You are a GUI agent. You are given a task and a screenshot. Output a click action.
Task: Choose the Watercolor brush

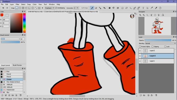click(x=12, y=90)
